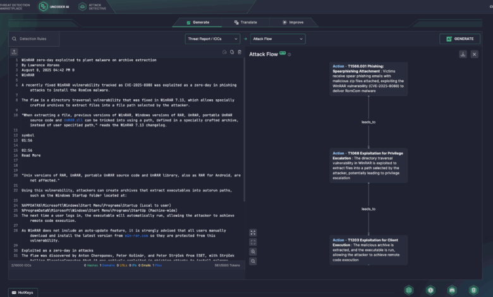Click the Files IOC count

click(x=157, y=265)
